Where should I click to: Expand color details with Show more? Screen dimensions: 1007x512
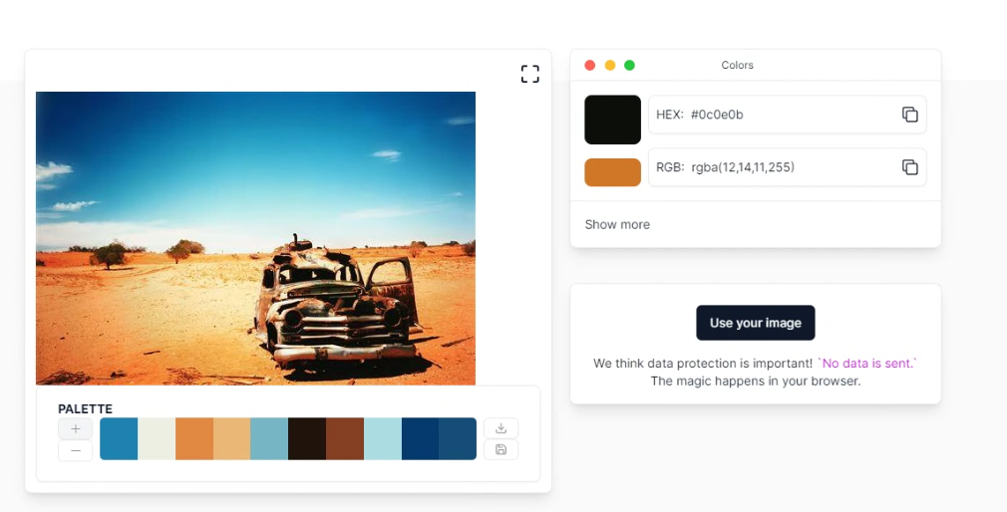tap(617, 225)
